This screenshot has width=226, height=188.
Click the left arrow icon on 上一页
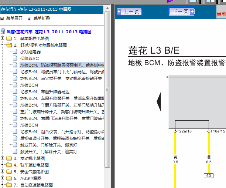click(119, 11)
